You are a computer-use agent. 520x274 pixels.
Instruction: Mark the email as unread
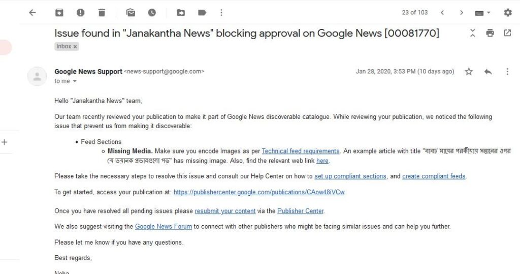131,13
